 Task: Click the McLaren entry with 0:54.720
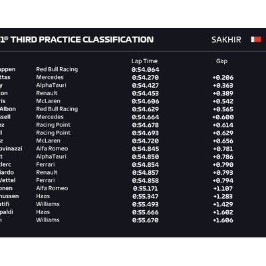48,141
